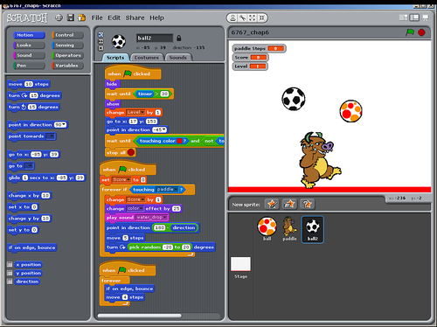
Task: Click the green flag to start
Action: click(410, 32)
